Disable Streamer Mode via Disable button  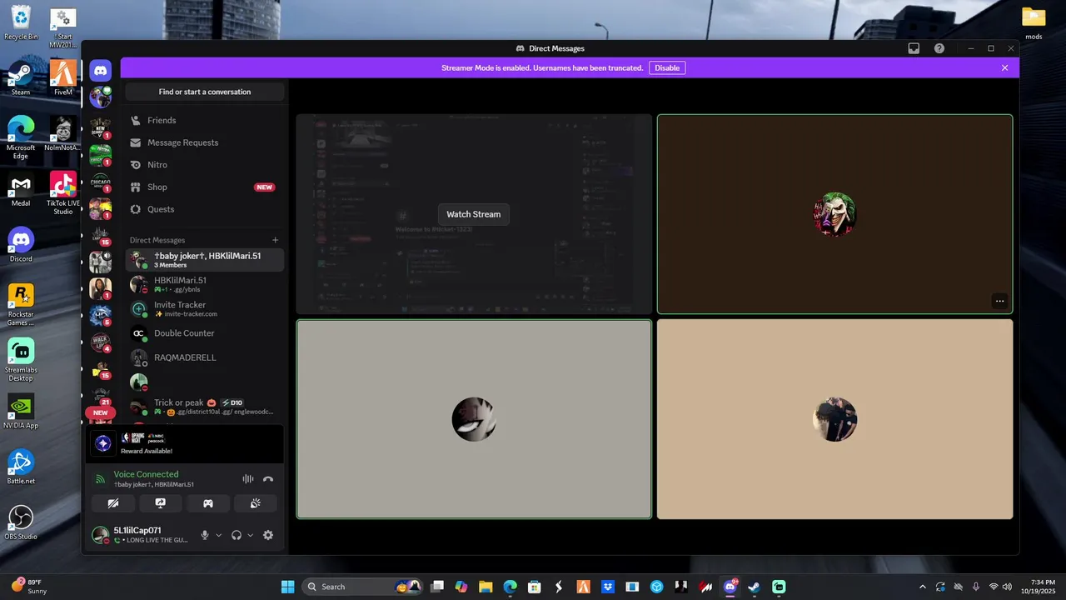667,67
